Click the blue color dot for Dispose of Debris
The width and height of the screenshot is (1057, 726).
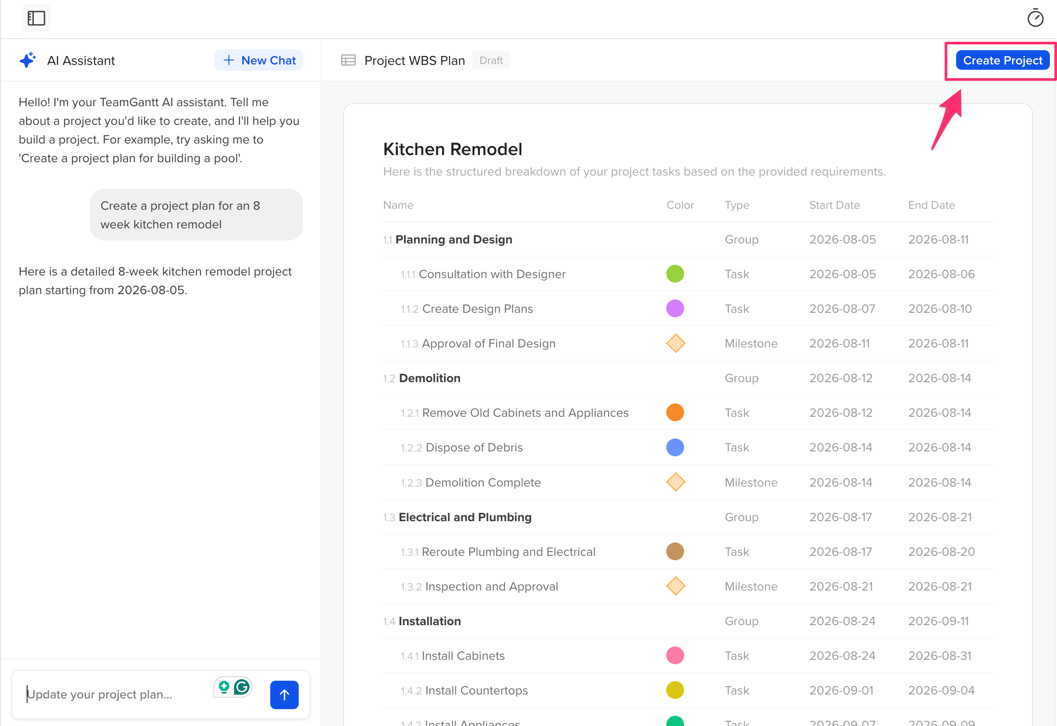click(675, 447)
